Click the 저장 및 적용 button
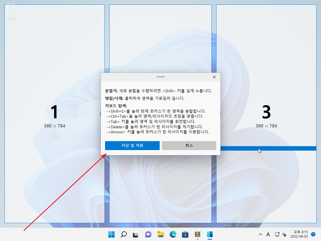The width and height of the screenshot is (321, 241). 132,146
